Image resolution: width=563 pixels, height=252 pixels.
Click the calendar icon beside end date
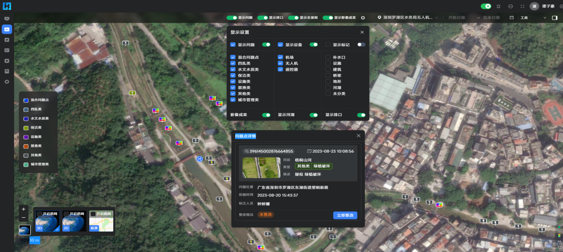click(x=511, y=18)
